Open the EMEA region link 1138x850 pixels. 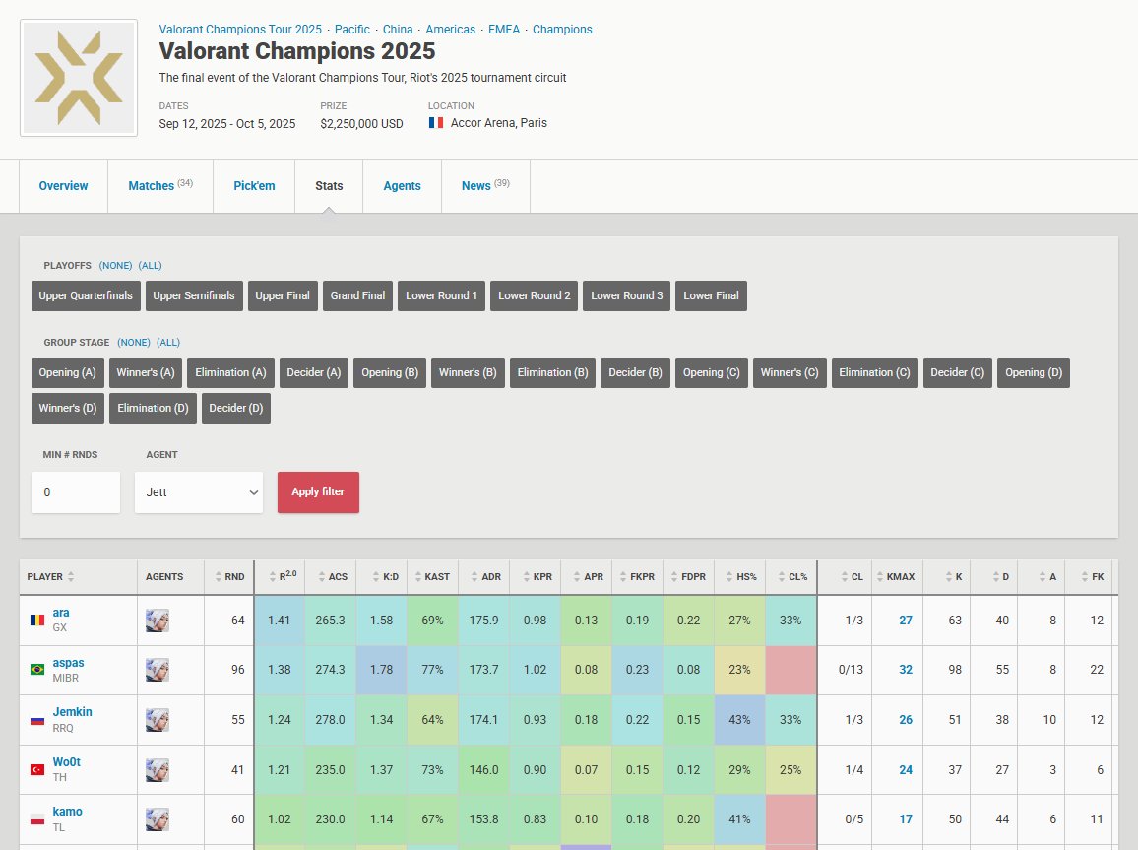point(504,29)
